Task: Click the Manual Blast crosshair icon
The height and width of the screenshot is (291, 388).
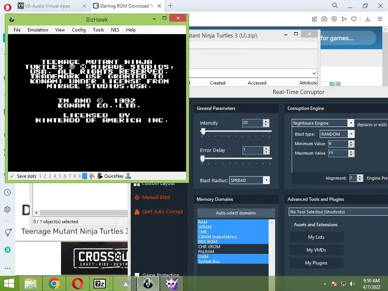Action: click(137, 197)
